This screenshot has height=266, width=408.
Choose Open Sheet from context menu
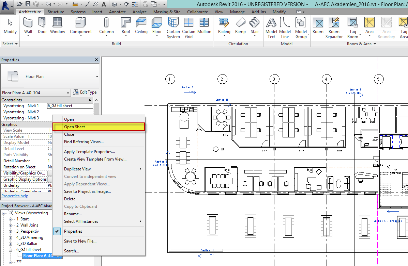point(99,127)
